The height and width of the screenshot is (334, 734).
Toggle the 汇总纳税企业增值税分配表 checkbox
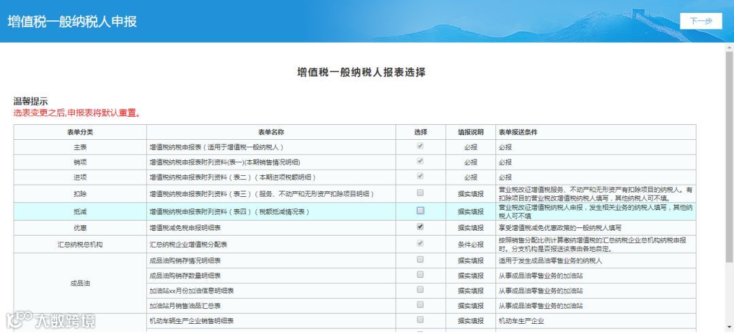click(420, 243)
